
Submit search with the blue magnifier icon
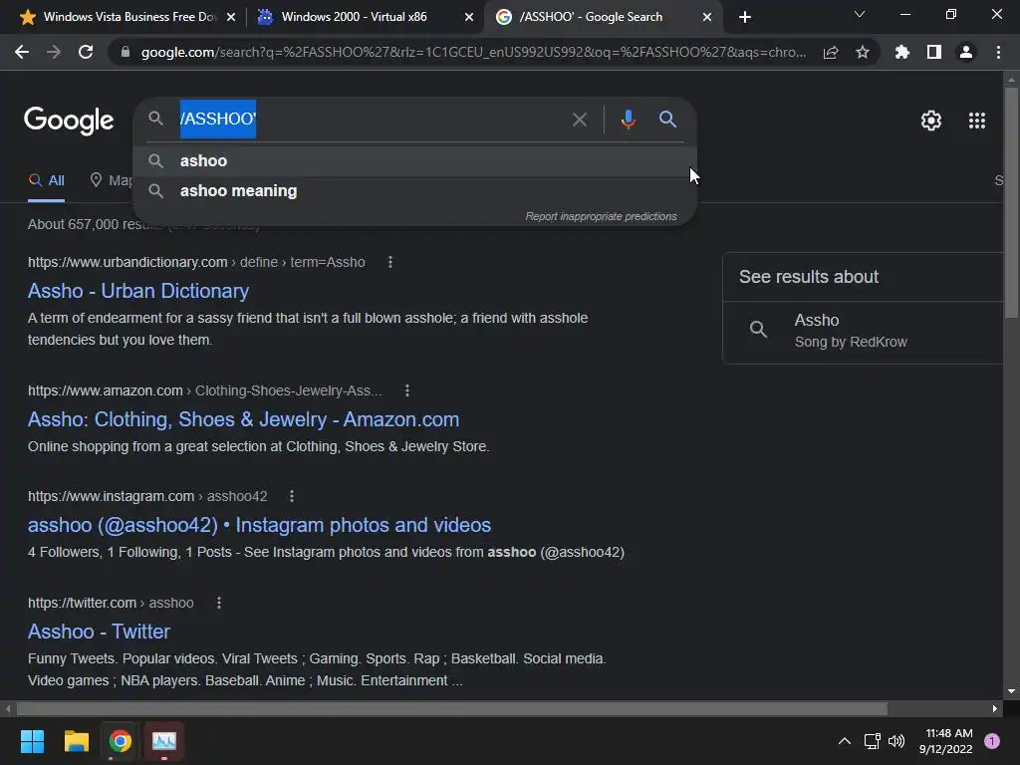[x=667, y=120]
